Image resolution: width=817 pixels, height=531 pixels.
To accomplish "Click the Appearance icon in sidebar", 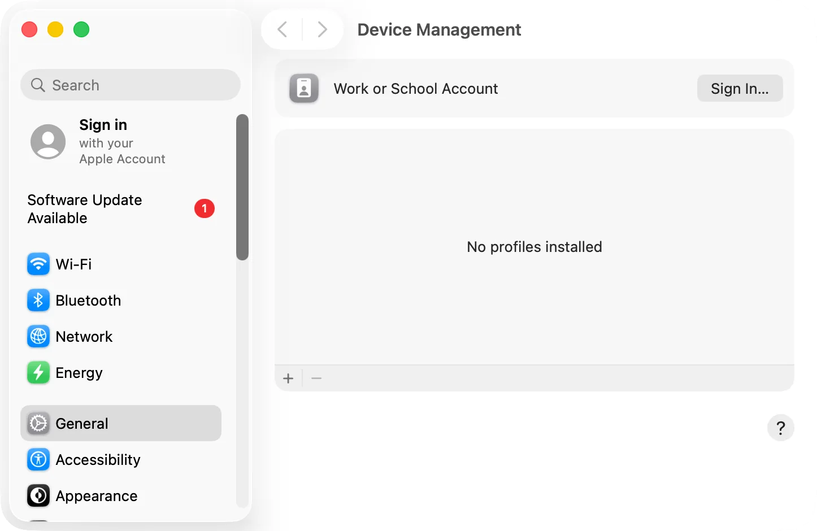I will pos(38,495).
